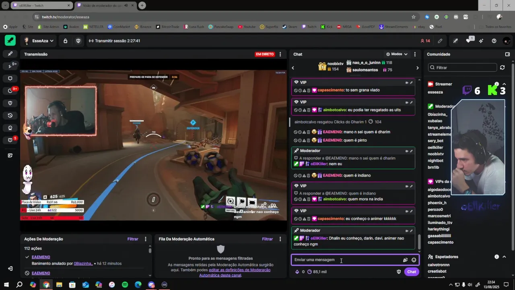Click 0Biazinha_ link in moderation action
The height and width of the screenshot is (290, 515).
click(x=83, y=263)
